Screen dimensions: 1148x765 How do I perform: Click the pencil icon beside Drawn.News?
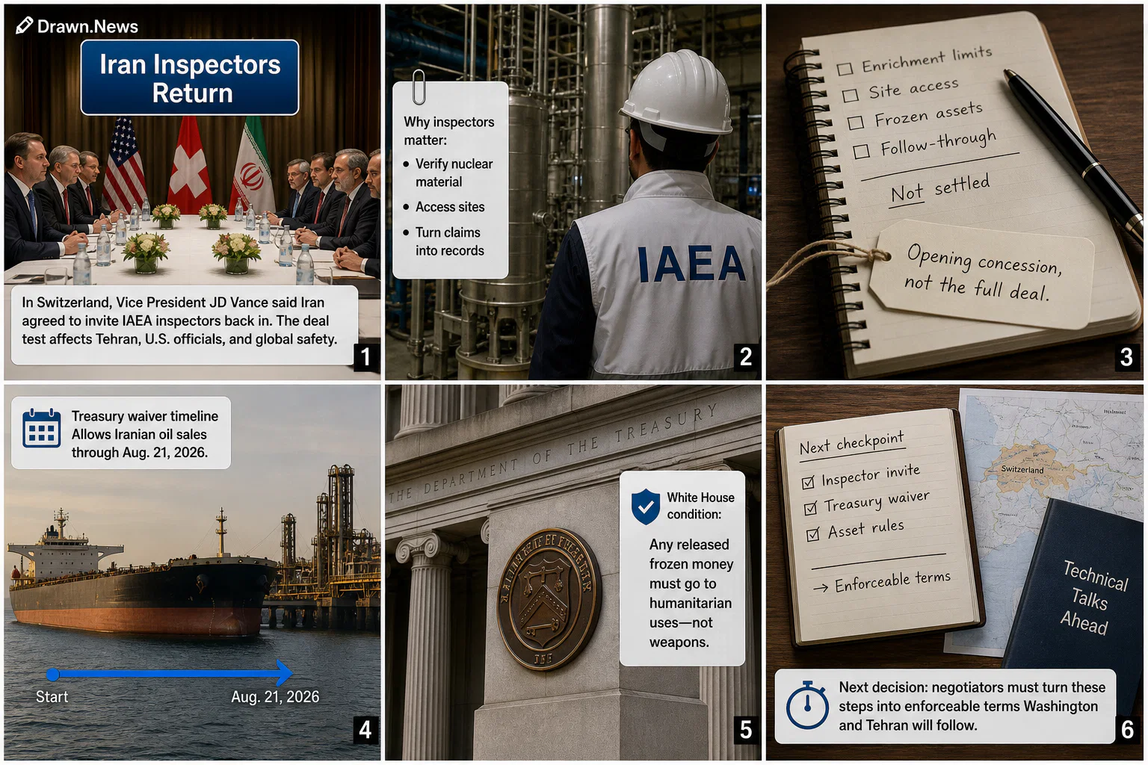24,25
